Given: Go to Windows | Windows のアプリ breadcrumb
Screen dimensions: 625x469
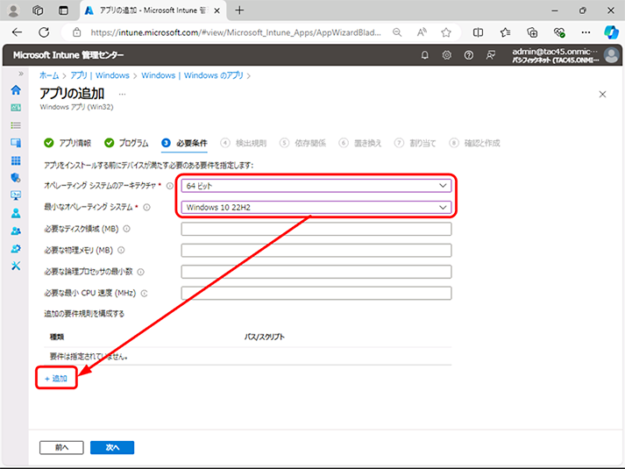Looking at the screenshot, I should click(x=192, y=75).
